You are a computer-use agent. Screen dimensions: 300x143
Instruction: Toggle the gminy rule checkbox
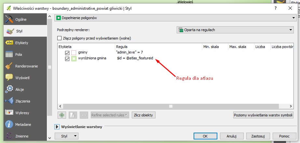coord(67,53)
